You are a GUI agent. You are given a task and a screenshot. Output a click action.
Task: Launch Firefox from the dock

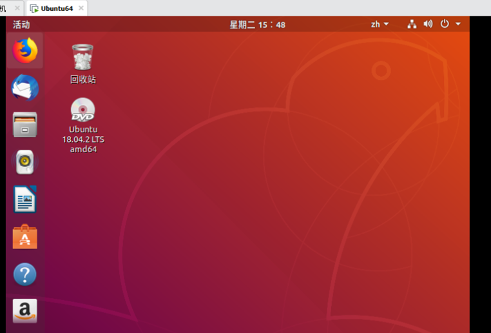tap(24, 50)
